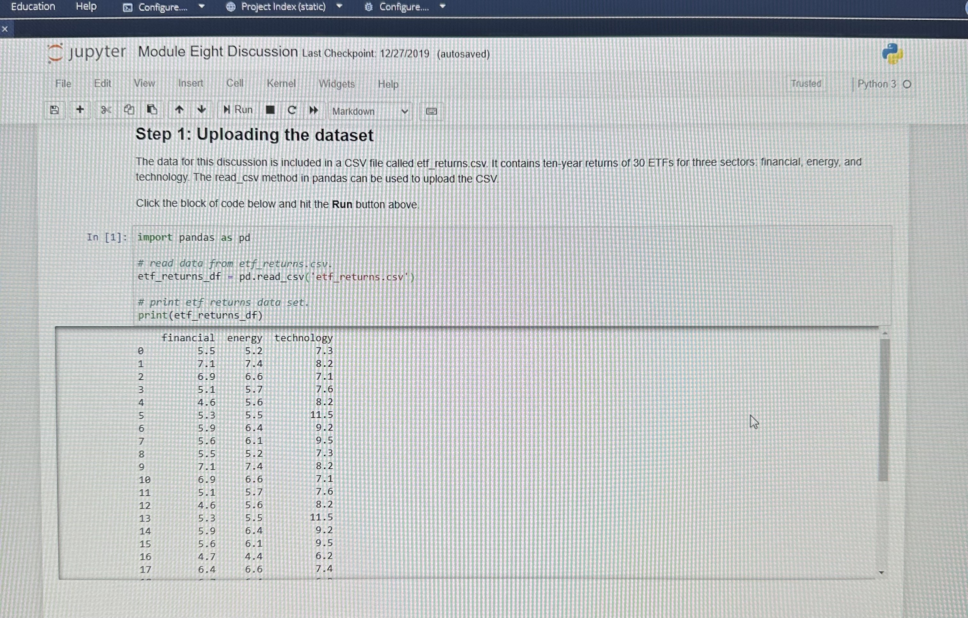
Task: Insert a new cell with the plus icon
Action: coord(80,110)
